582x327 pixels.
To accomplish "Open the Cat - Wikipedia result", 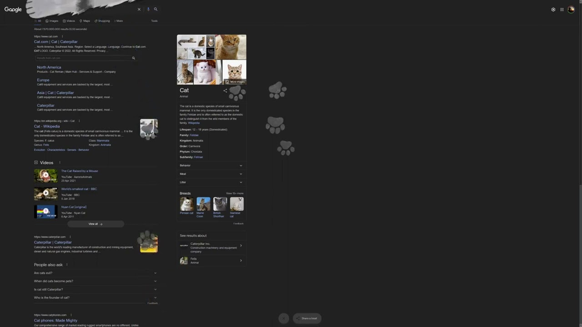I will click(47, 126).
